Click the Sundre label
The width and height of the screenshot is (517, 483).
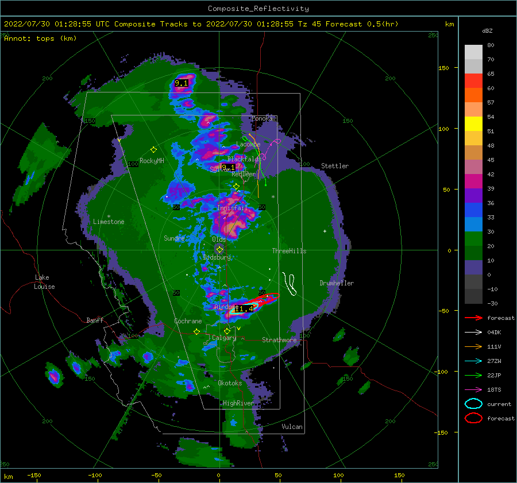coord(174,238)
